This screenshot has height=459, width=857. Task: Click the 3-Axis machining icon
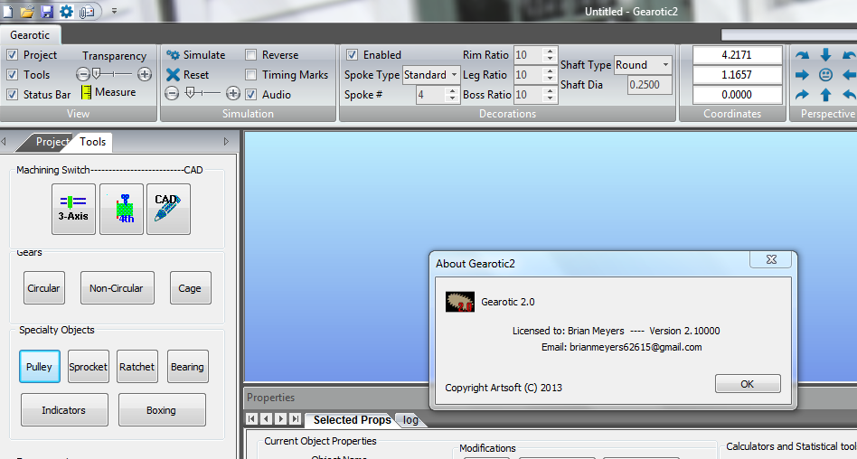pyautogui.click(x=73, y=209)
